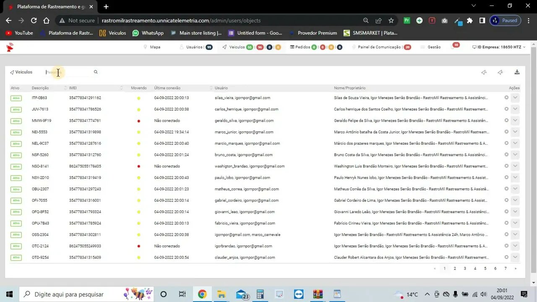This screenshot has width=537, height=302.
Task: Click the remove vehicle icon
Action: pos(500,72)
